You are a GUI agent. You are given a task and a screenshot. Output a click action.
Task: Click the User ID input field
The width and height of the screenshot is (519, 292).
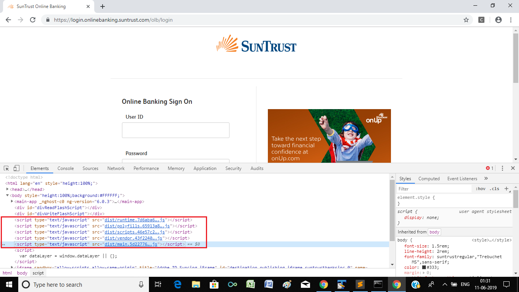(176, 130)
